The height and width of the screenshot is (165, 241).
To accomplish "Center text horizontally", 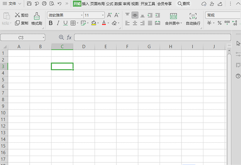I will (135, 23).
